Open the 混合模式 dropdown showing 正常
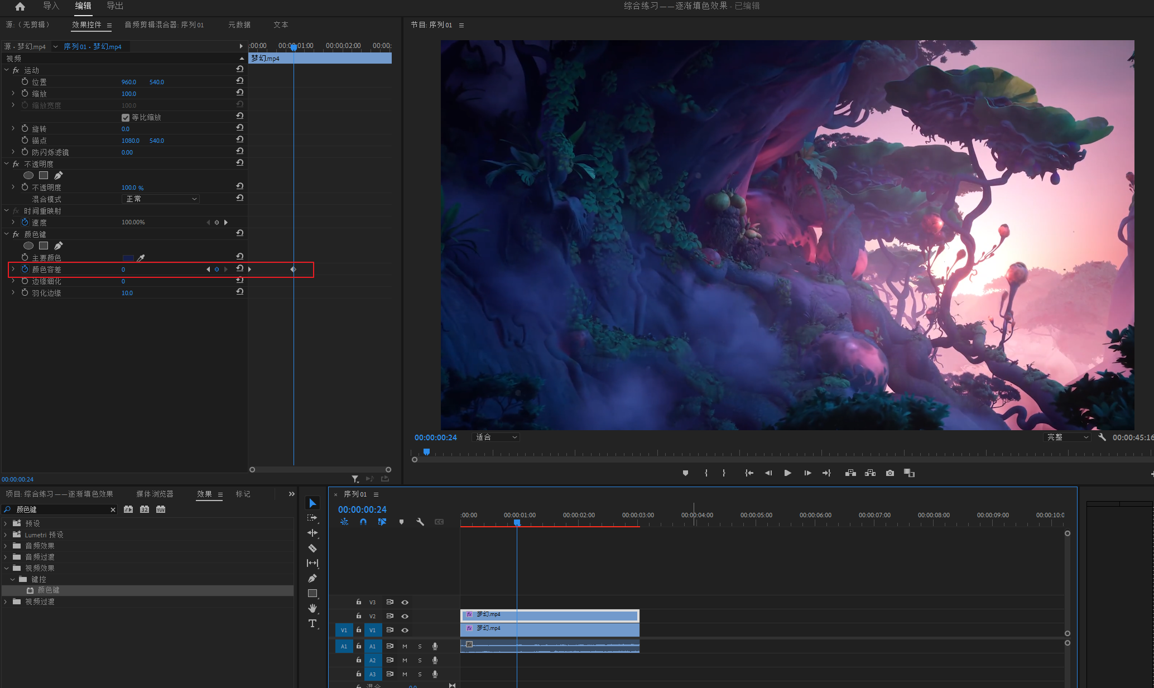The width and height of the screenshot is (1154, 688). coord(160,199)
